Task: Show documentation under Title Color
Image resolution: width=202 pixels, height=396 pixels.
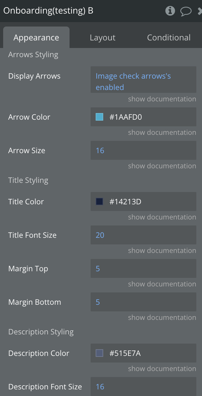Action: point(162,217)
